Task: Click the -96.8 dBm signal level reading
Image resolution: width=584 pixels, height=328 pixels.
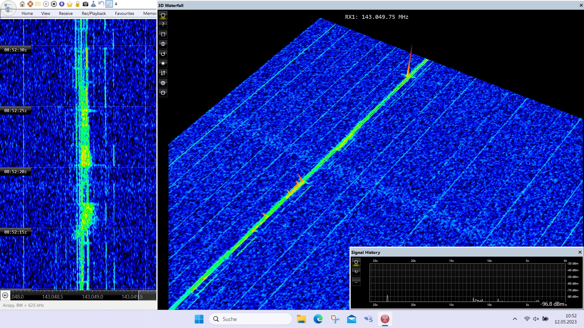Action: [552, 304]
